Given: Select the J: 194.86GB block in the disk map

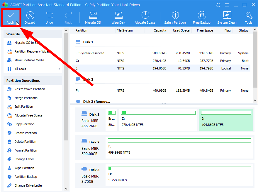Looking at the screenshot, I should (x=226, y=120).
